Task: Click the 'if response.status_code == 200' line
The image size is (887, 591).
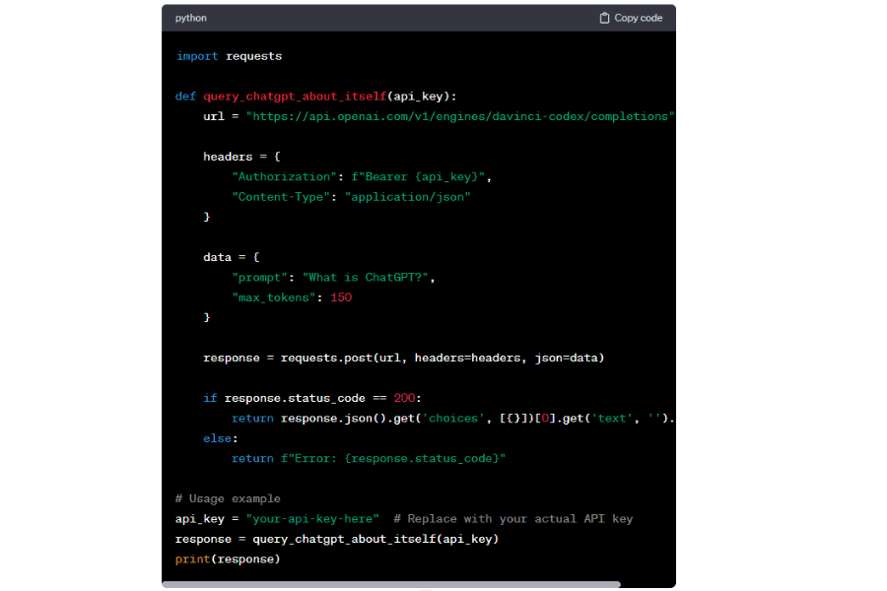Action: point(312,398)
